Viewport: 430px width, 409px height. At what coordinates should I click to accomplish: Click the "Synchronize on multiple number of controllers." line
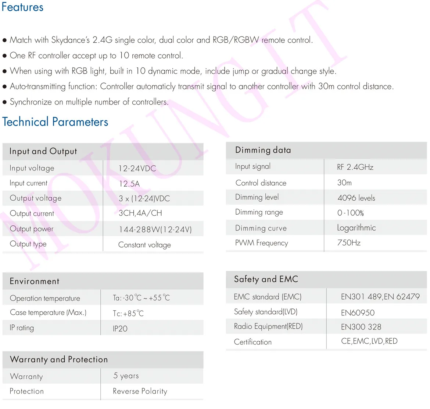click(x=86, y=102)
